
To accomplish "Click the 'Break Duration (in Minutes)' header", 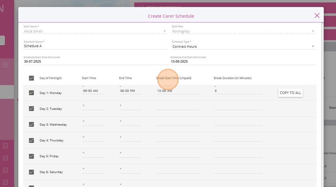I will [233, 78].
